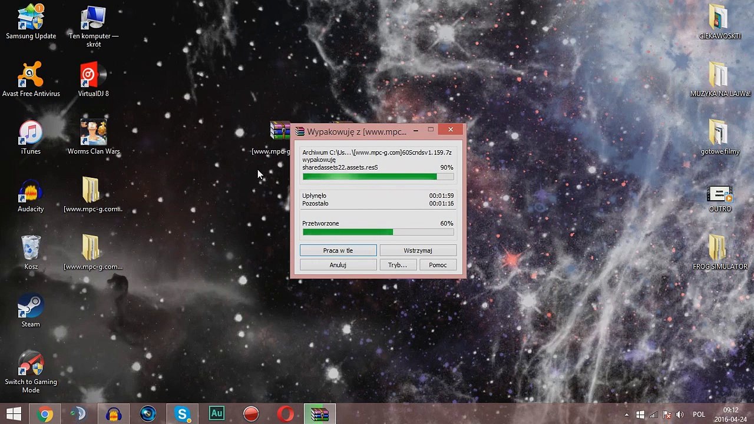Show hidden system tray icons

(626, 415)
